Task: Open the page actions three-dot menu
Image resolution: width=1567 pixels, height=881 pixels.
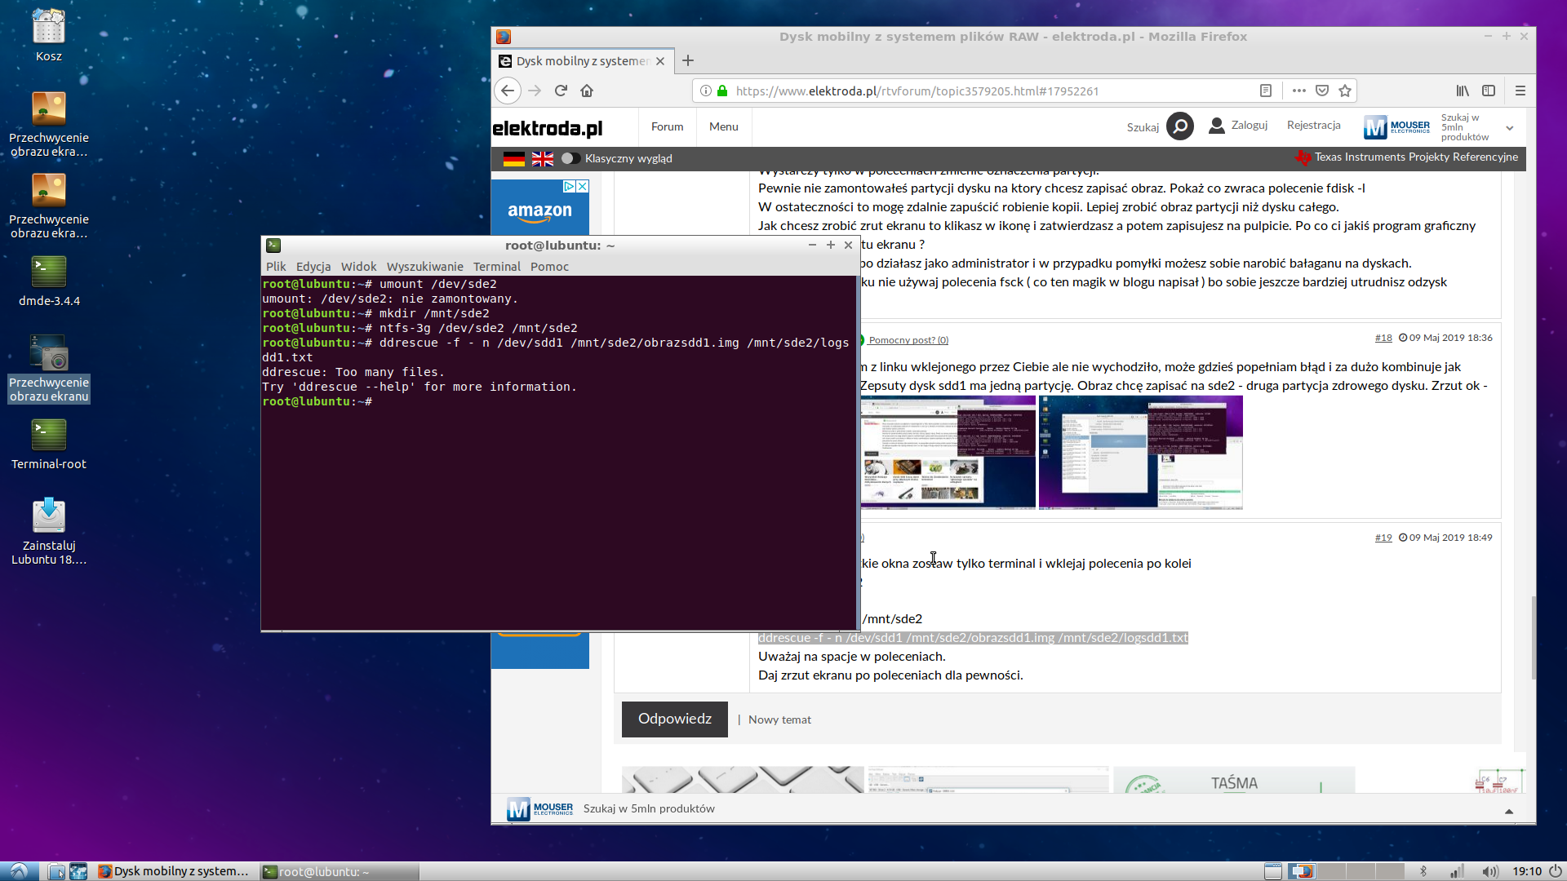Action: click(1299, 91)
